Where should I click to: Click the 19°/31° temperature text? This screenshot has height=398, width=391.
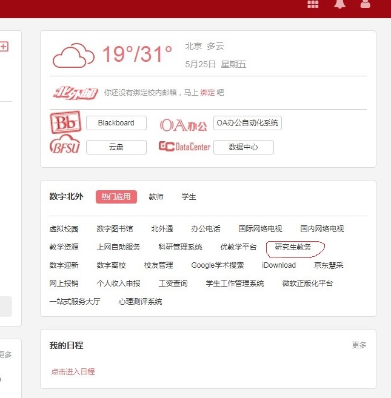point(137,54)
